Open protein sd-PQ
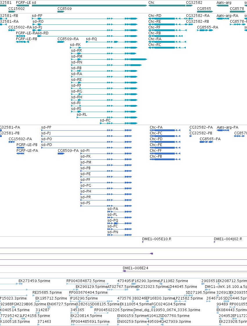The width and height of the screenshot is (247, 326). coord(113,220)
